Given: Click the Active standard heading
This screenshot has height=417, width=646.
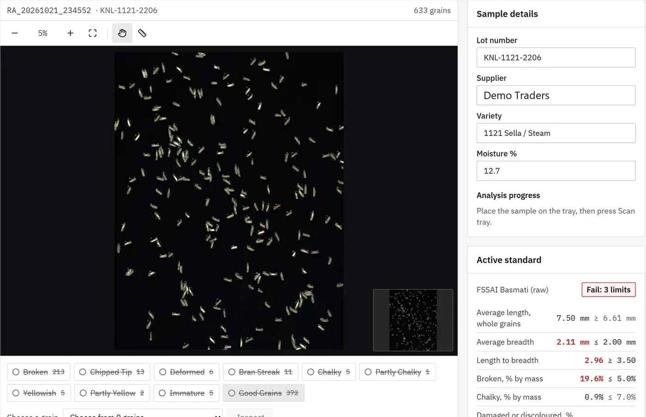Looking at the screenshot, I should (x=509, y=260).
